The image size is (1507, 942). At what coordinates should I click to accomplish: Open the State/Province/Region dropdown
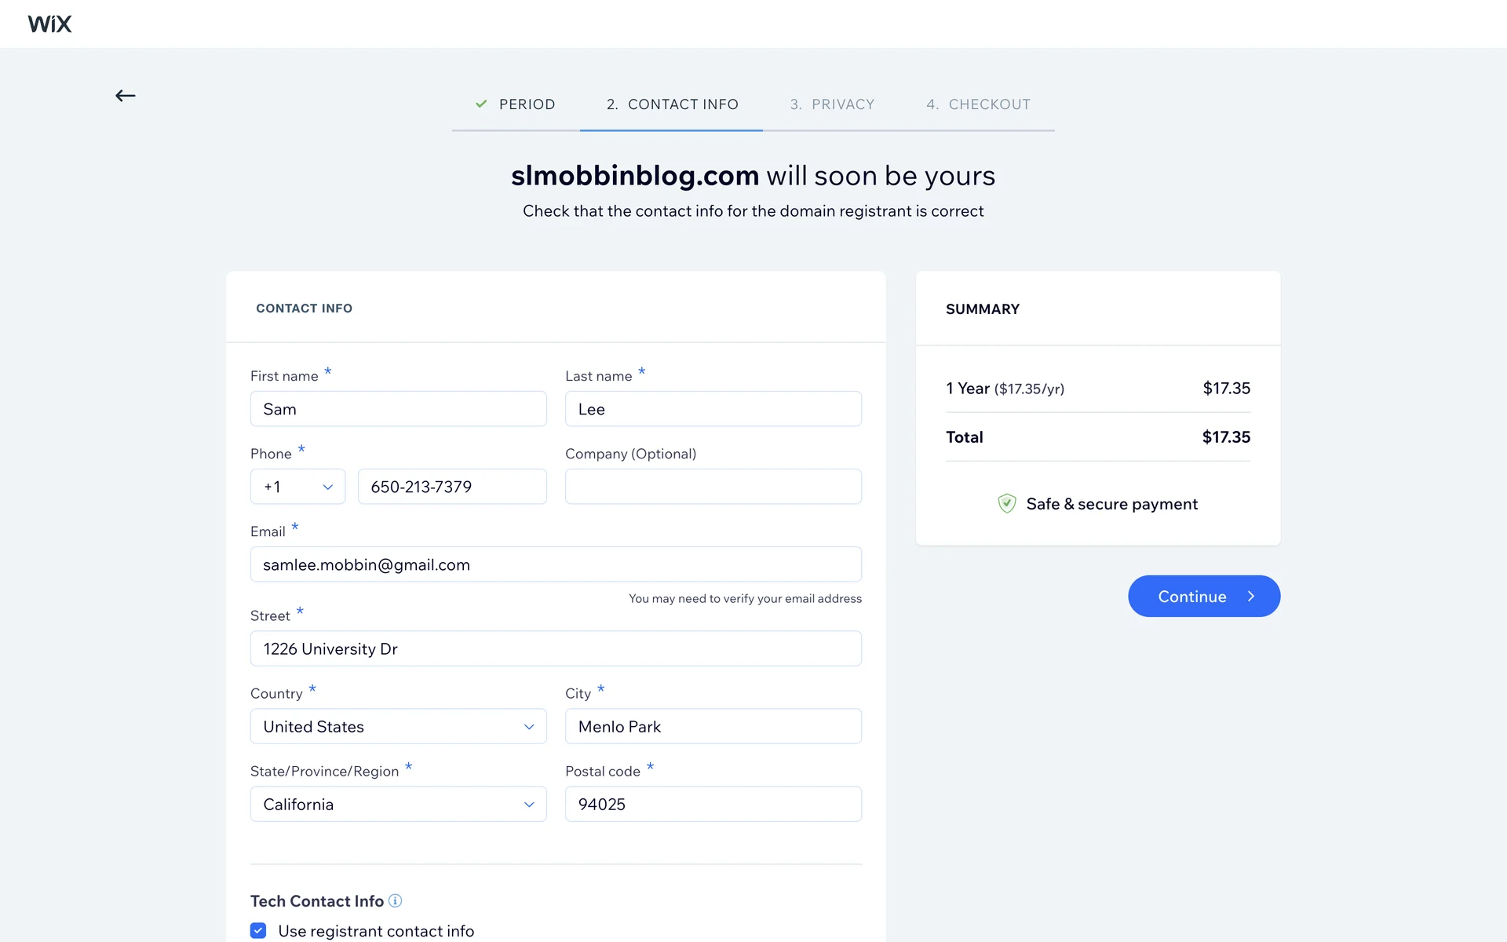click(x=398, y=804)
